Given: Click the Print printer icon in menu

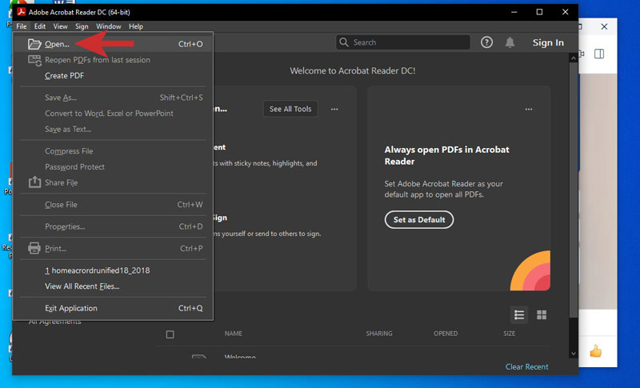Looking at the screenshot, I should click(x=34, y=248).
